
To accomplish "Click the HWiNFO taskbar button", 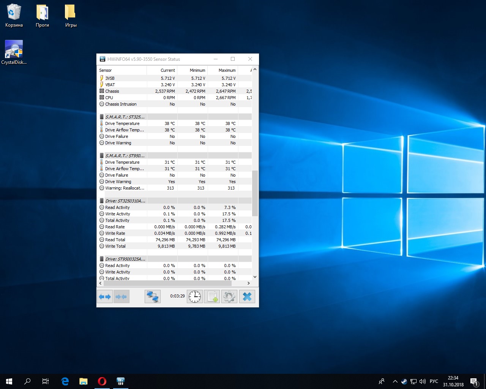I will pyautogui.click(x=120, y=381).
